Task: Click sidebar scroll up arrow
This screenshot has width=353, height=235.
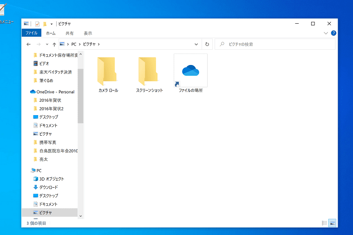Action: point(81,54)
